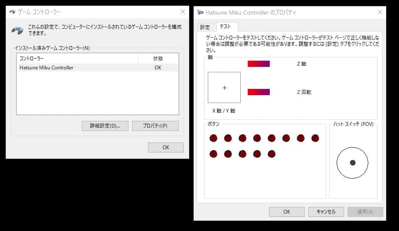
Task: Click the Z 軸 axis bar
Action: tap(259, 64)
